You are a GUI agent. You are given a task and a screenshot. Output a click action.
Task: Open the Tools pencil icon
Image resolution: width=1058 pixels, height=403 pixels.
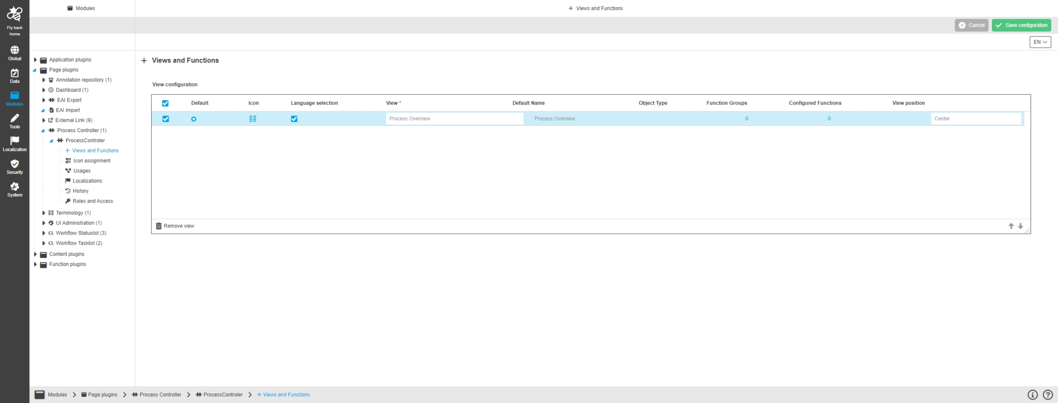coord(15,118)
